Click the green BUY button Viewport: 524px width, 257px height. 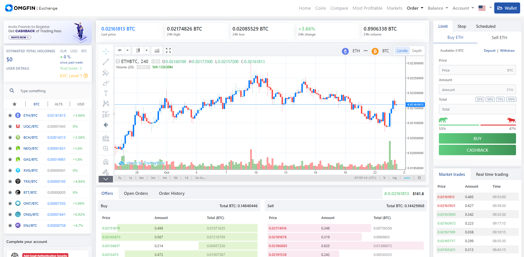(x=477, y=138)
